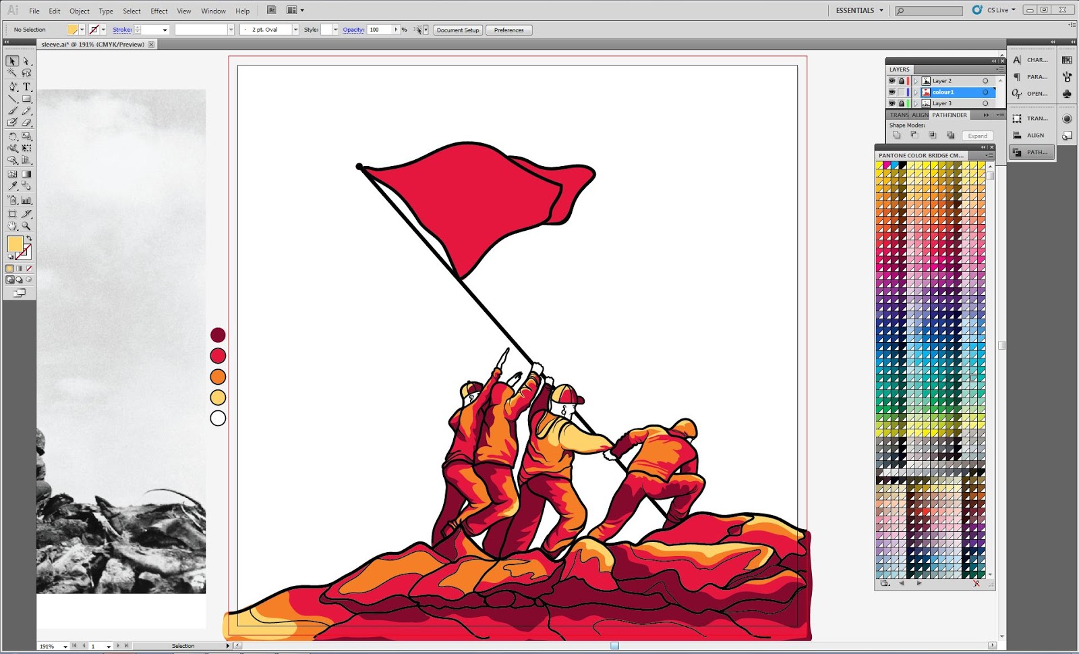Open the Window menu
The image size is (1079, 654).
tap(213, 11)
